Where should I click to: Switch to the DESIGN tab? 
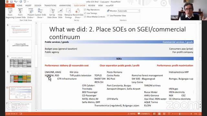pyautogui.click(x=38, y=5)
